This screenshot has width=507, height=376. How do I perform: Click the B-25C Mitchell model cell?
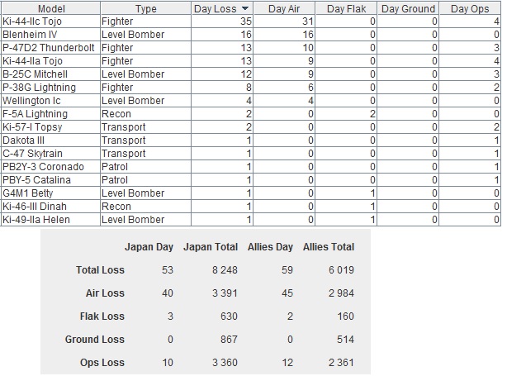50,74
